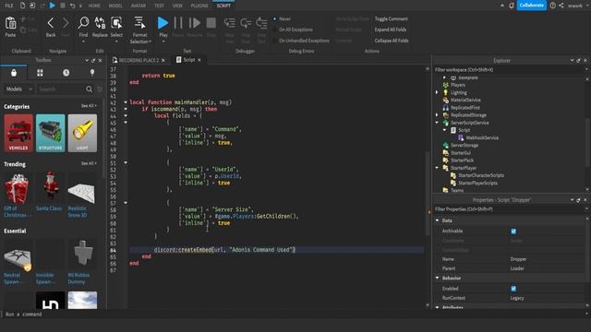Viewport: 591px width, 332px height.
Task: Open the notifications bell
Action: pos(511,6)
